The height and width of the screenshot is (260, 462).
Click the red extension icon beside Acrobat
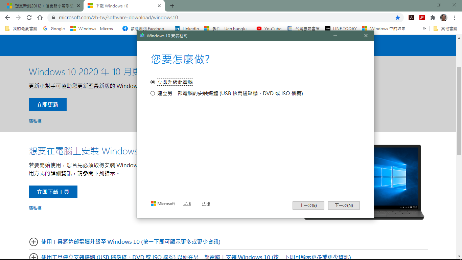click(x=422, y=18)
